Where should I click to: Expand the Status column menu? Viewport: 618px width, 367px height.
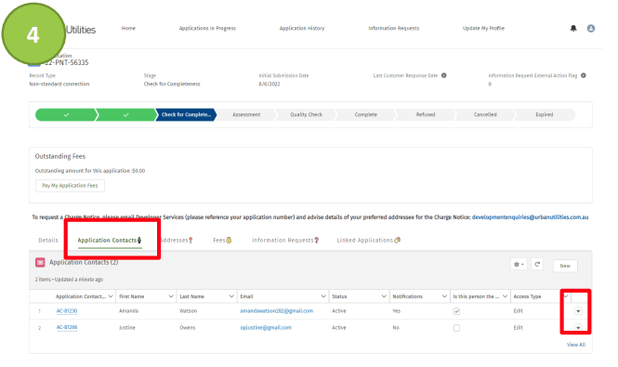[x=384, y=296]
